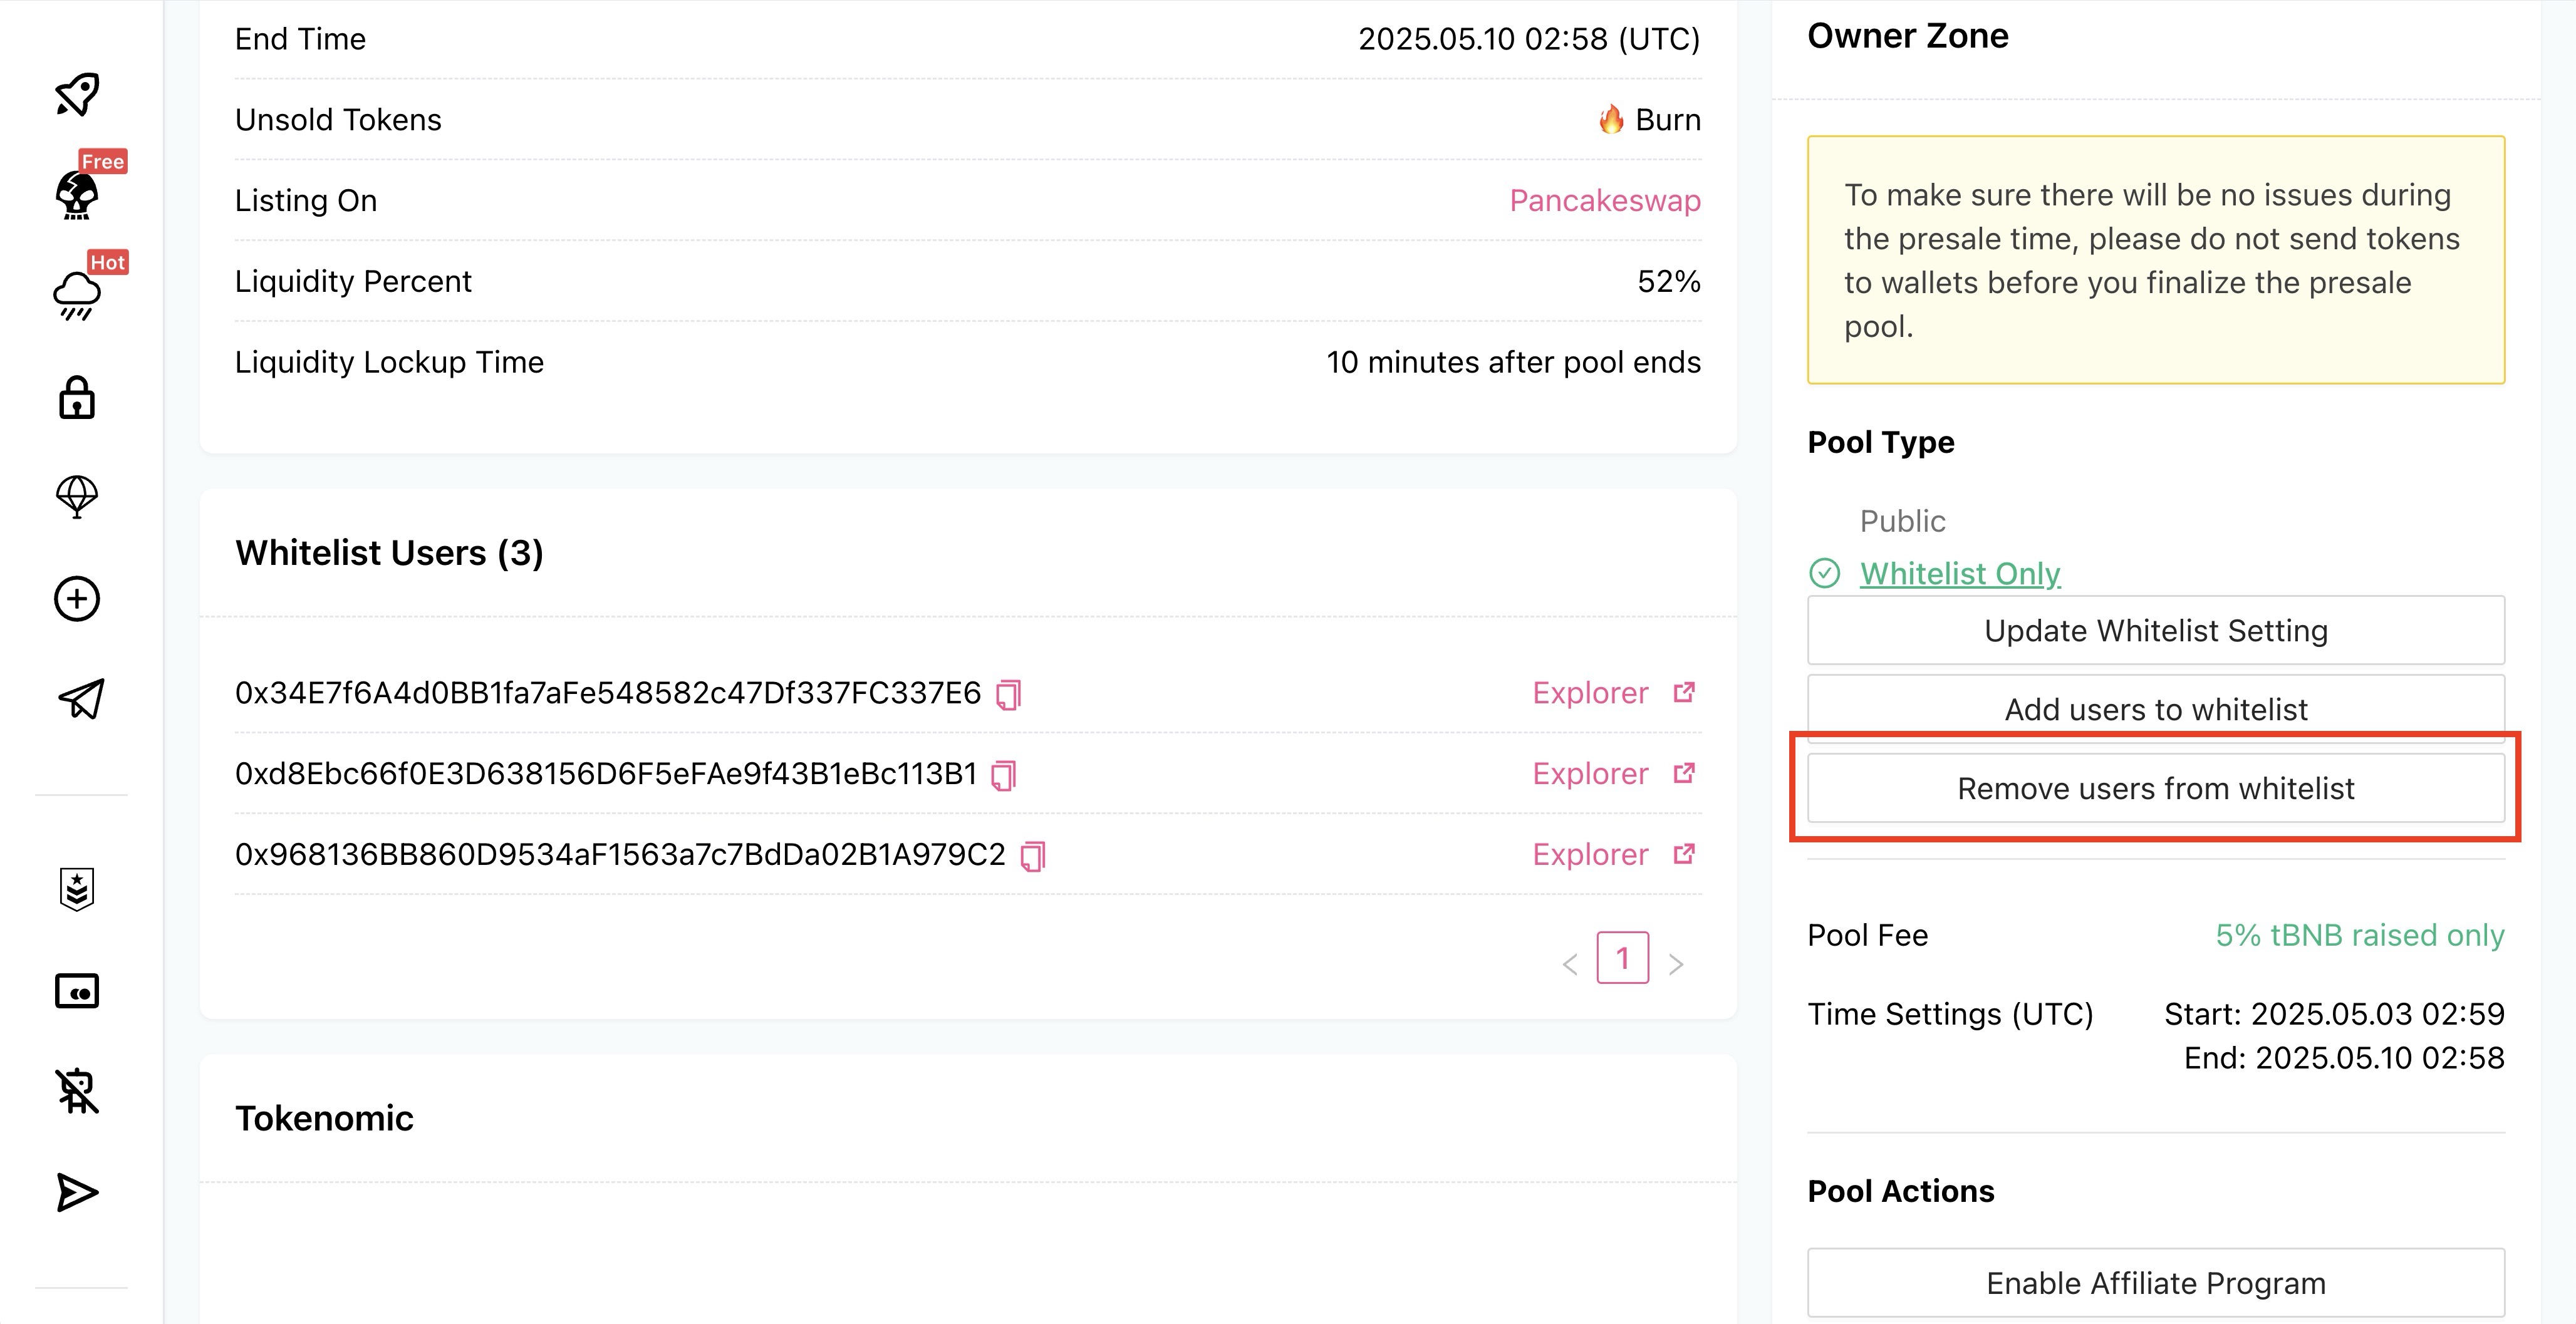Click the Liquidity Percent 52% value
Image resolution: width=2576 pixels, height=1324 pixels.
1668,281
